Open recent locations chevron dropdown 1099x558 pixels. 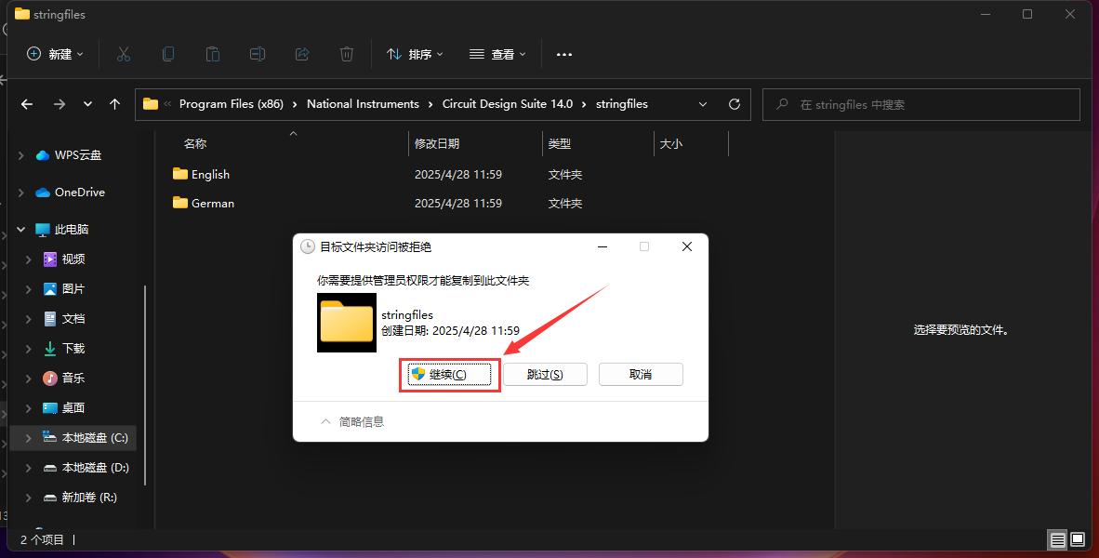[87, 104]
